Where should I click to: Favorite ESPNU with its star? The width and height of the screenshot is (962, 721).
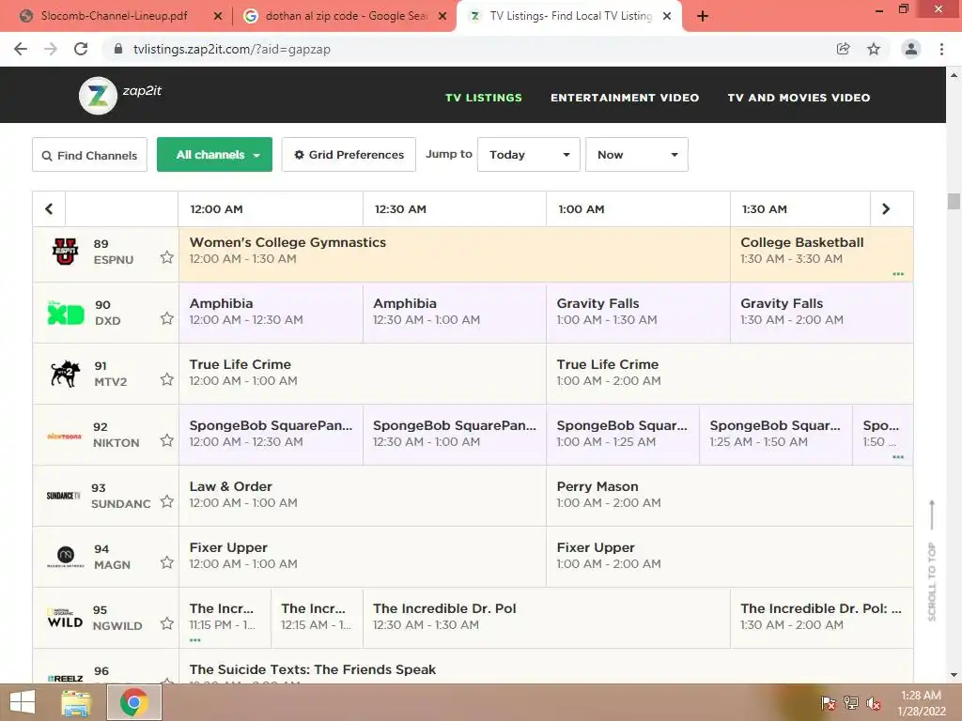(167, 257)
